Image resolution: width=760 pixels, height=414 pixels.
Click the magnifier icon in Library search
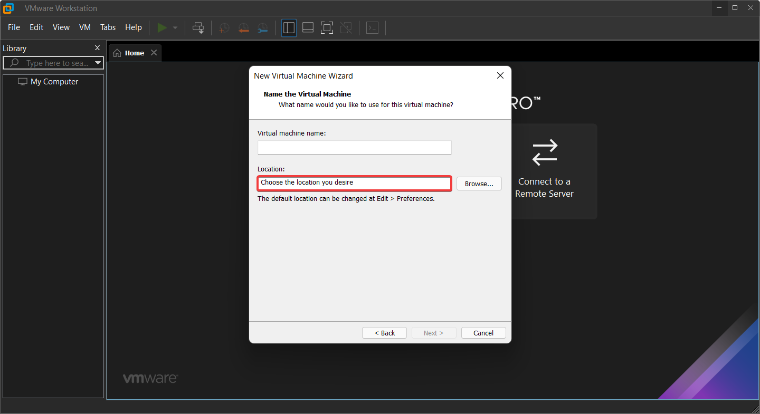click(15, 63)
